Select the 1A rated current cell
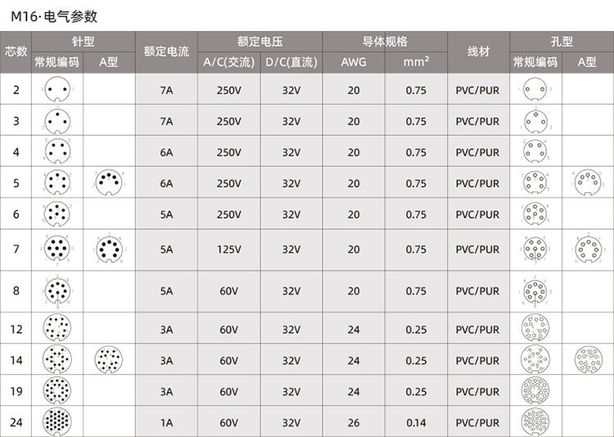 [167, 423]
